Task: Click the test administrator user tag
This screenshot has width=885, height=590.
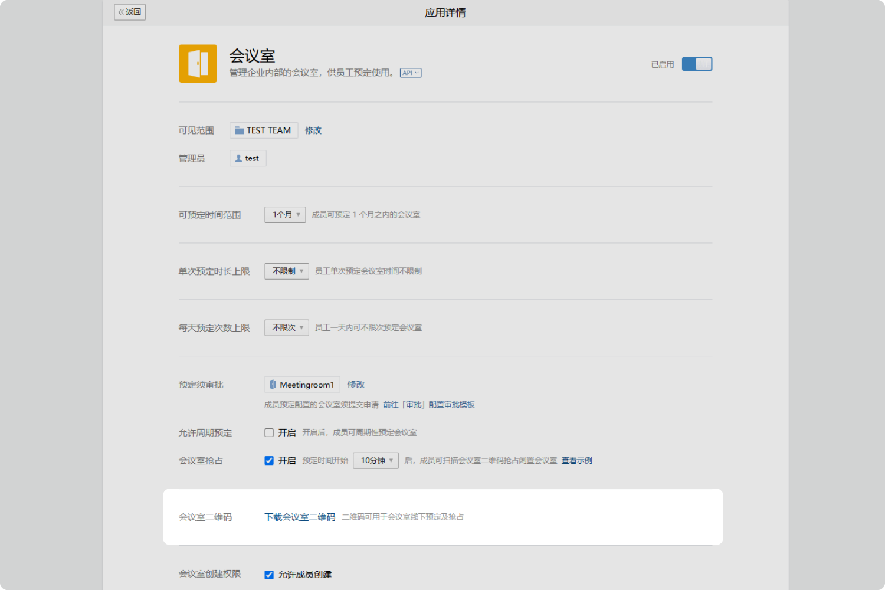Action: [x=248, y=158]
